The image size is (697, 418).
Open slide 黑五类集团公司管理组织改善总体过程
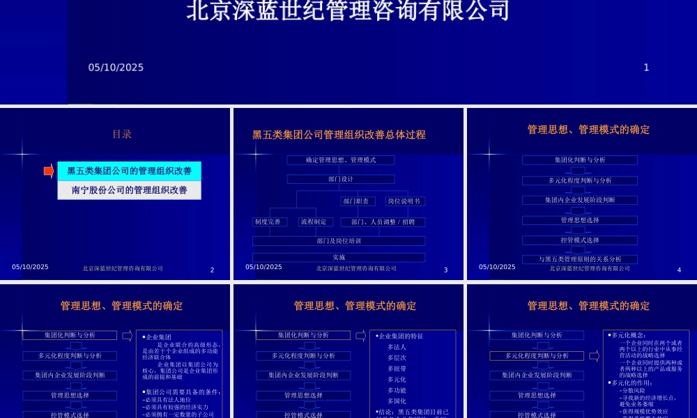(x=348, y=194)
